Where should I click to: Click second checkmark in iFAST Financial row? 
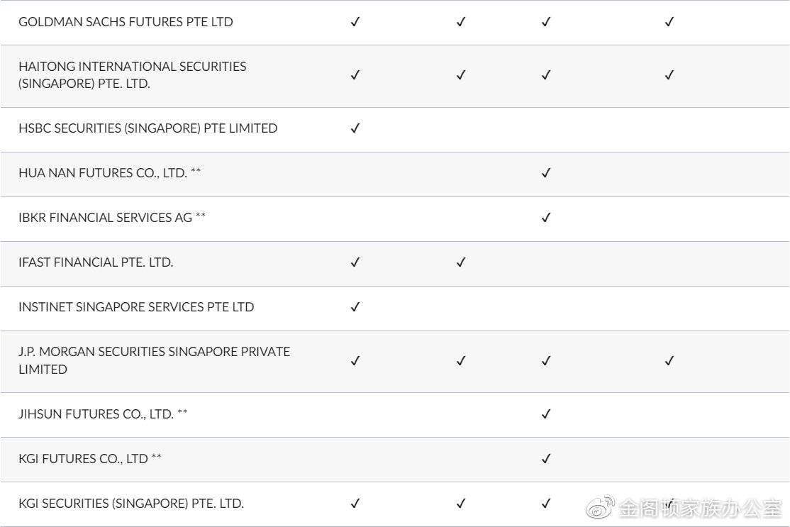coord(461,262)
